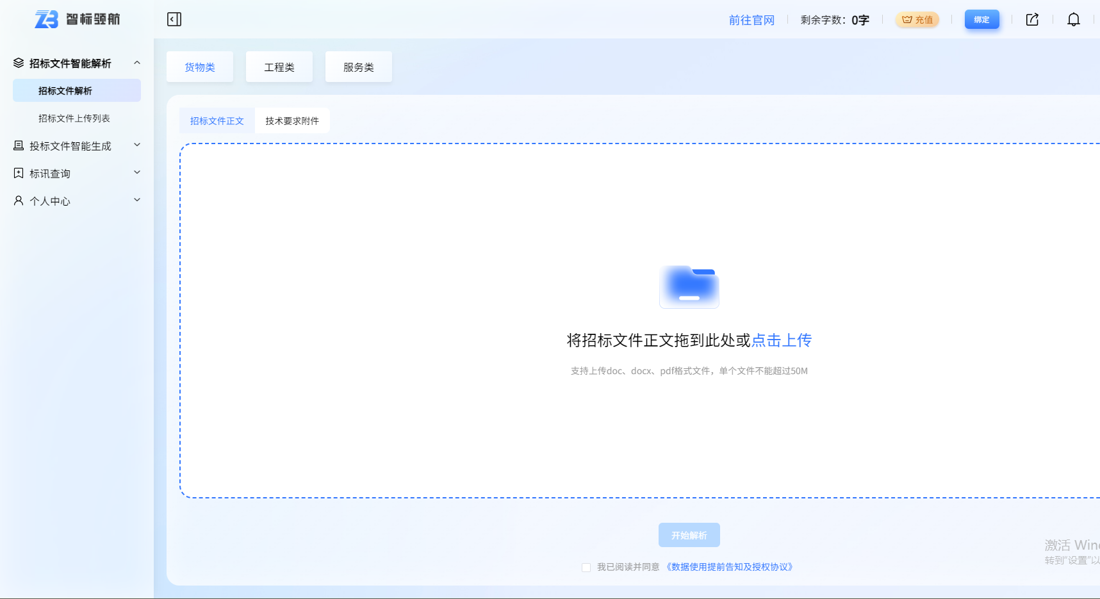This screenshot has height=599, width=1100.
Task: Click the blue folder upload icon
Action: (x=689, y=286)
